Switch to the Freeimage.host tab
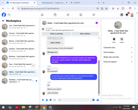The image size is (138, 110). point(53,3)
